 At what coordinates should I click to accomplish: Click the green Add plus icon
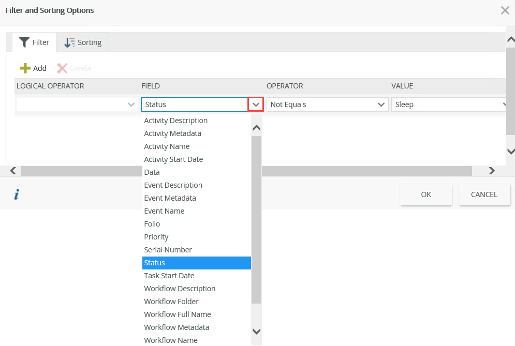25,68
